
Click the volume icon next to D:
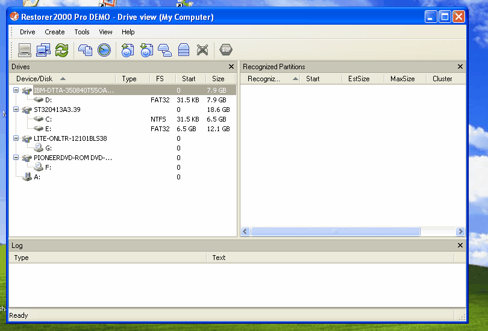coord(39,100)
